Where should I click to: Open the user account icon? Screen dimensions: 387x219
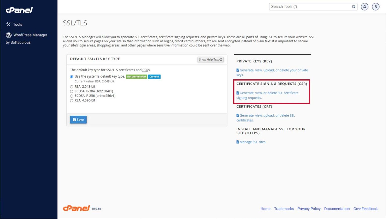[x=375, y=7]
